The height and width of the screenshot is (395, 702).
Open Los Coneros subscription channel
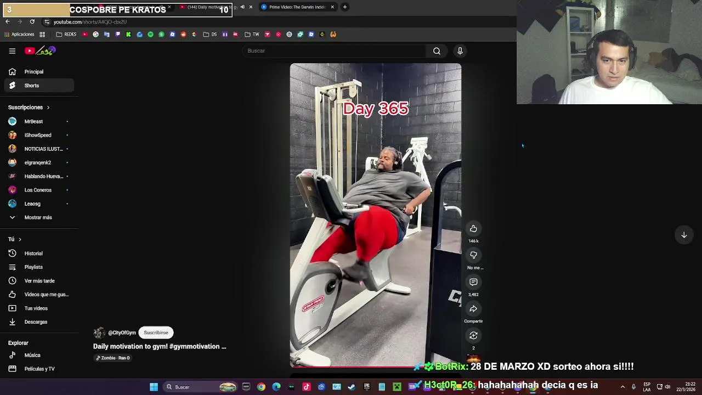(x=38, y=190)
